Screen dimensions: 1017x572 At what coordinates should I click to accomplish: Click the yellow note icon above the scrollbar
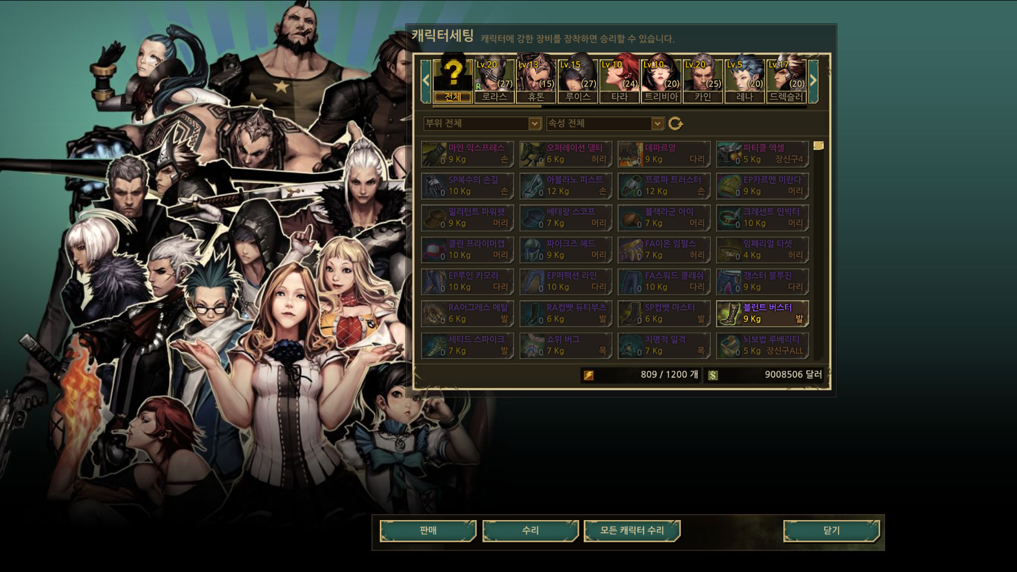tap(818, 146)
